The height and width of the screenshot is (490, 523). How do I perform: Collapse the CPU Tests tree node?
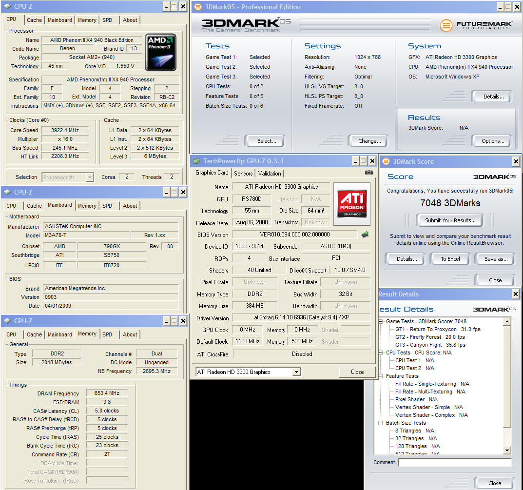tap(380, 353)
